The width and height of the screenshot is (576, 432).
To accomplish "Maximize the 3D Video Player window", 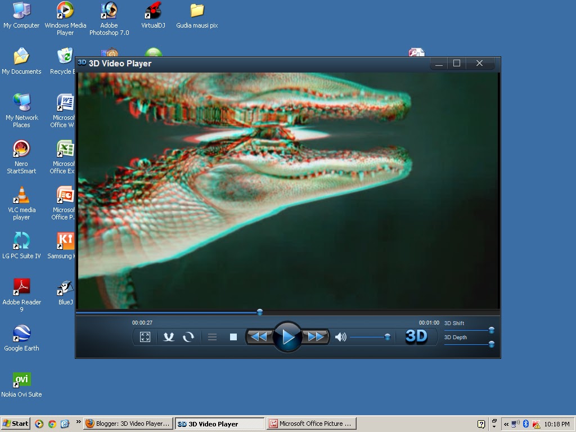I will click(457, 63).
